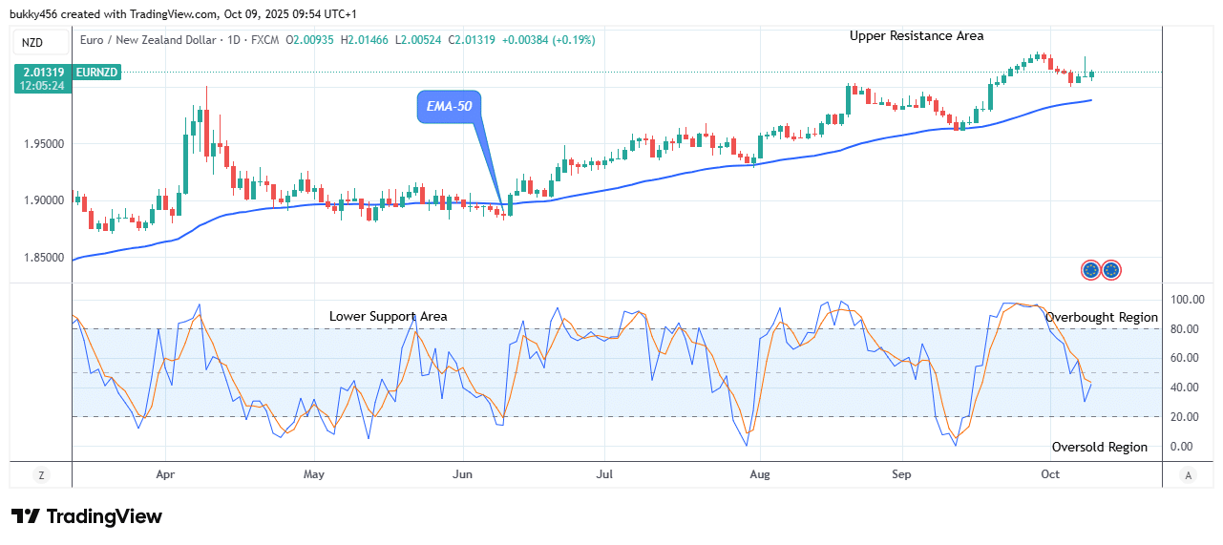Click the Z timezone button

click(41, 474)
